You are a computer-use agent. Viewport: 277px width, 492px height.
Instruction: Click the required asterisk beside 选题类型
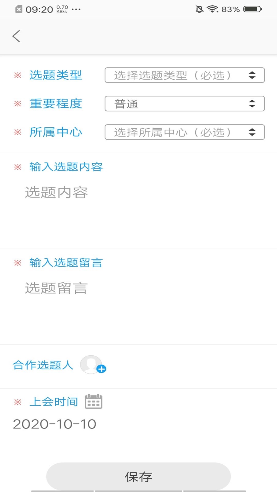coord(17,75)
